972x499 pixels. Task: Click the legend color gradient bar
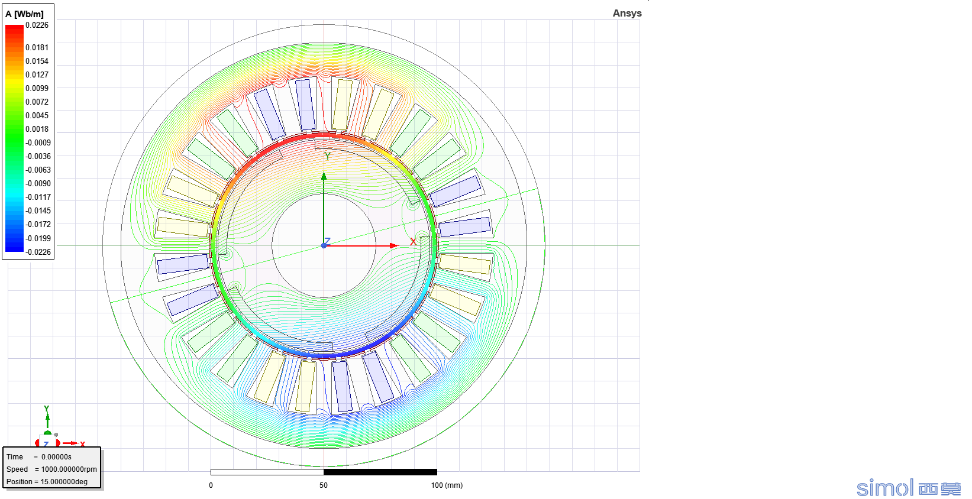15,138
